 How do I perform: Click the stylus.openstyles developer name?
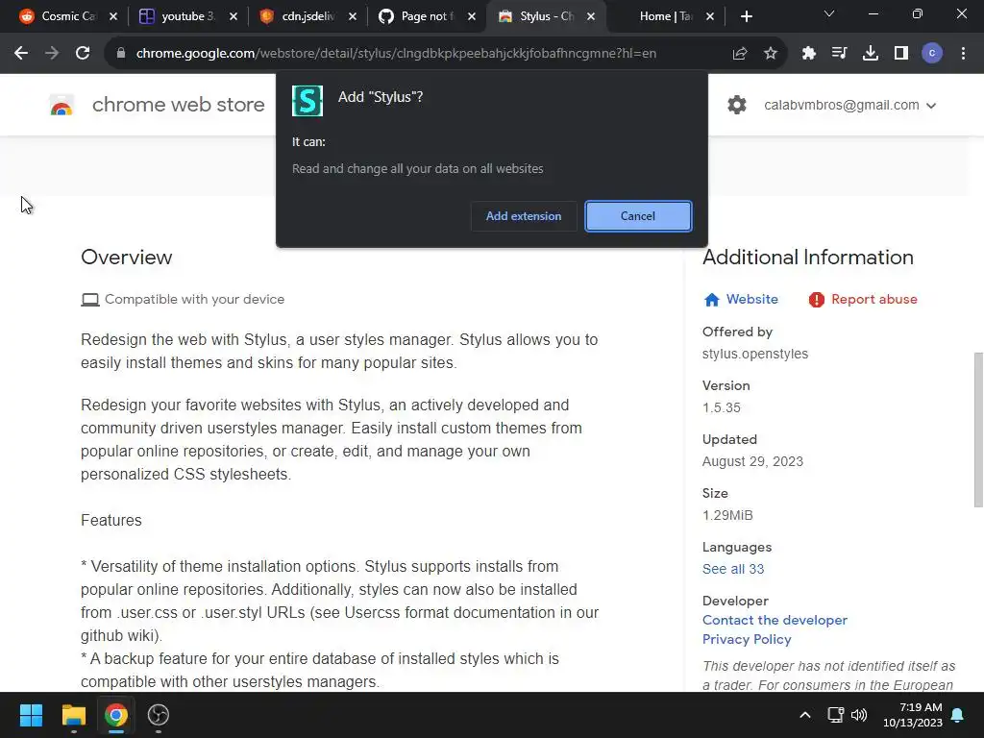(x=755, y=354)
